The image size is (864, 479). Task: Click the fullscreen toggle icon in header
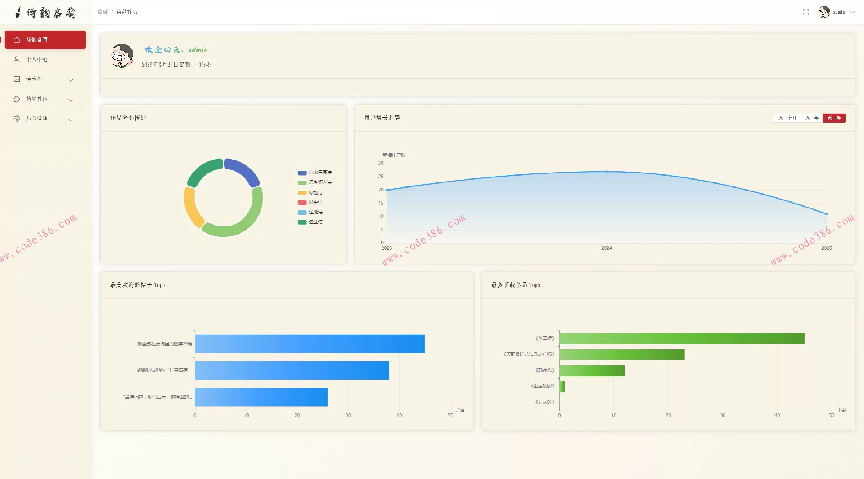805,12
